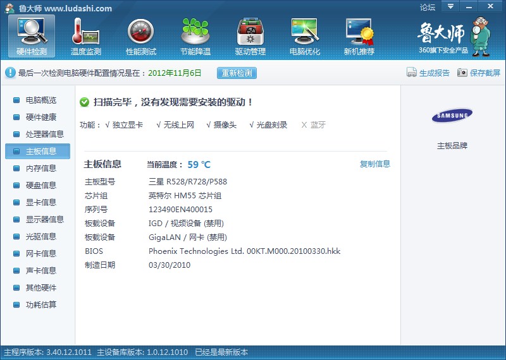Click the Samsung motherboard brand logo
The image size is (506, 360).
point(452,116)
